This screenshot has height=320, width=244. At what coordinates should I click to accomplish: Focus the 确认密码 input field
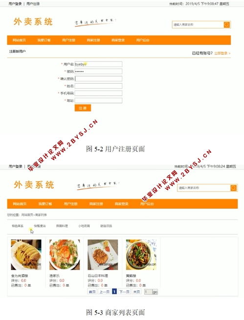click(99, 79)
